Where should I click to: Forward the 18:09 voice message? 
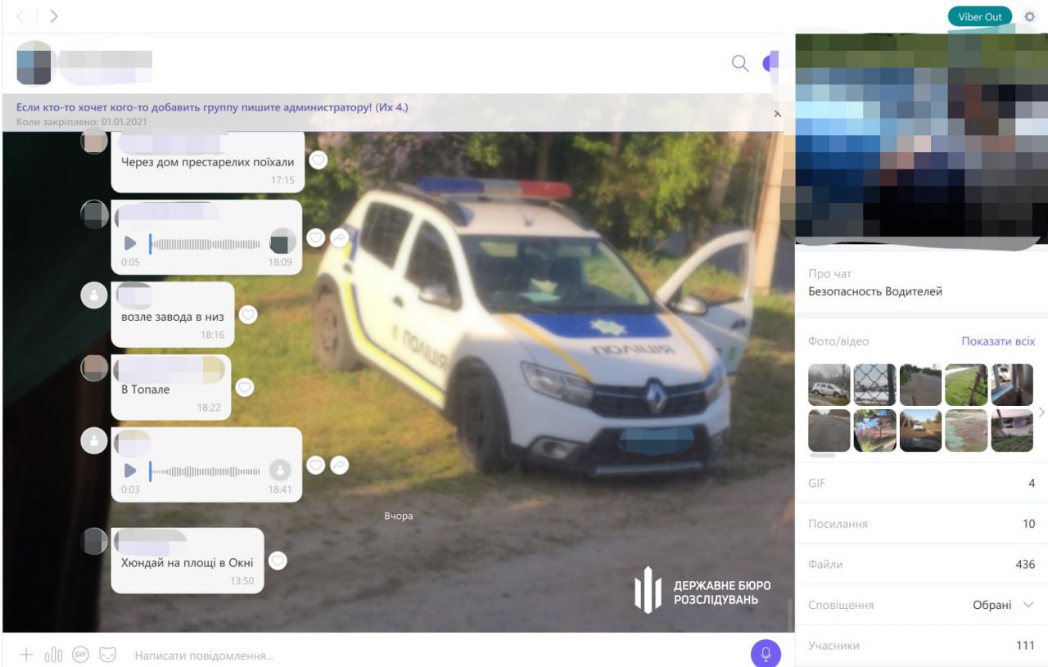pos(339,237)
